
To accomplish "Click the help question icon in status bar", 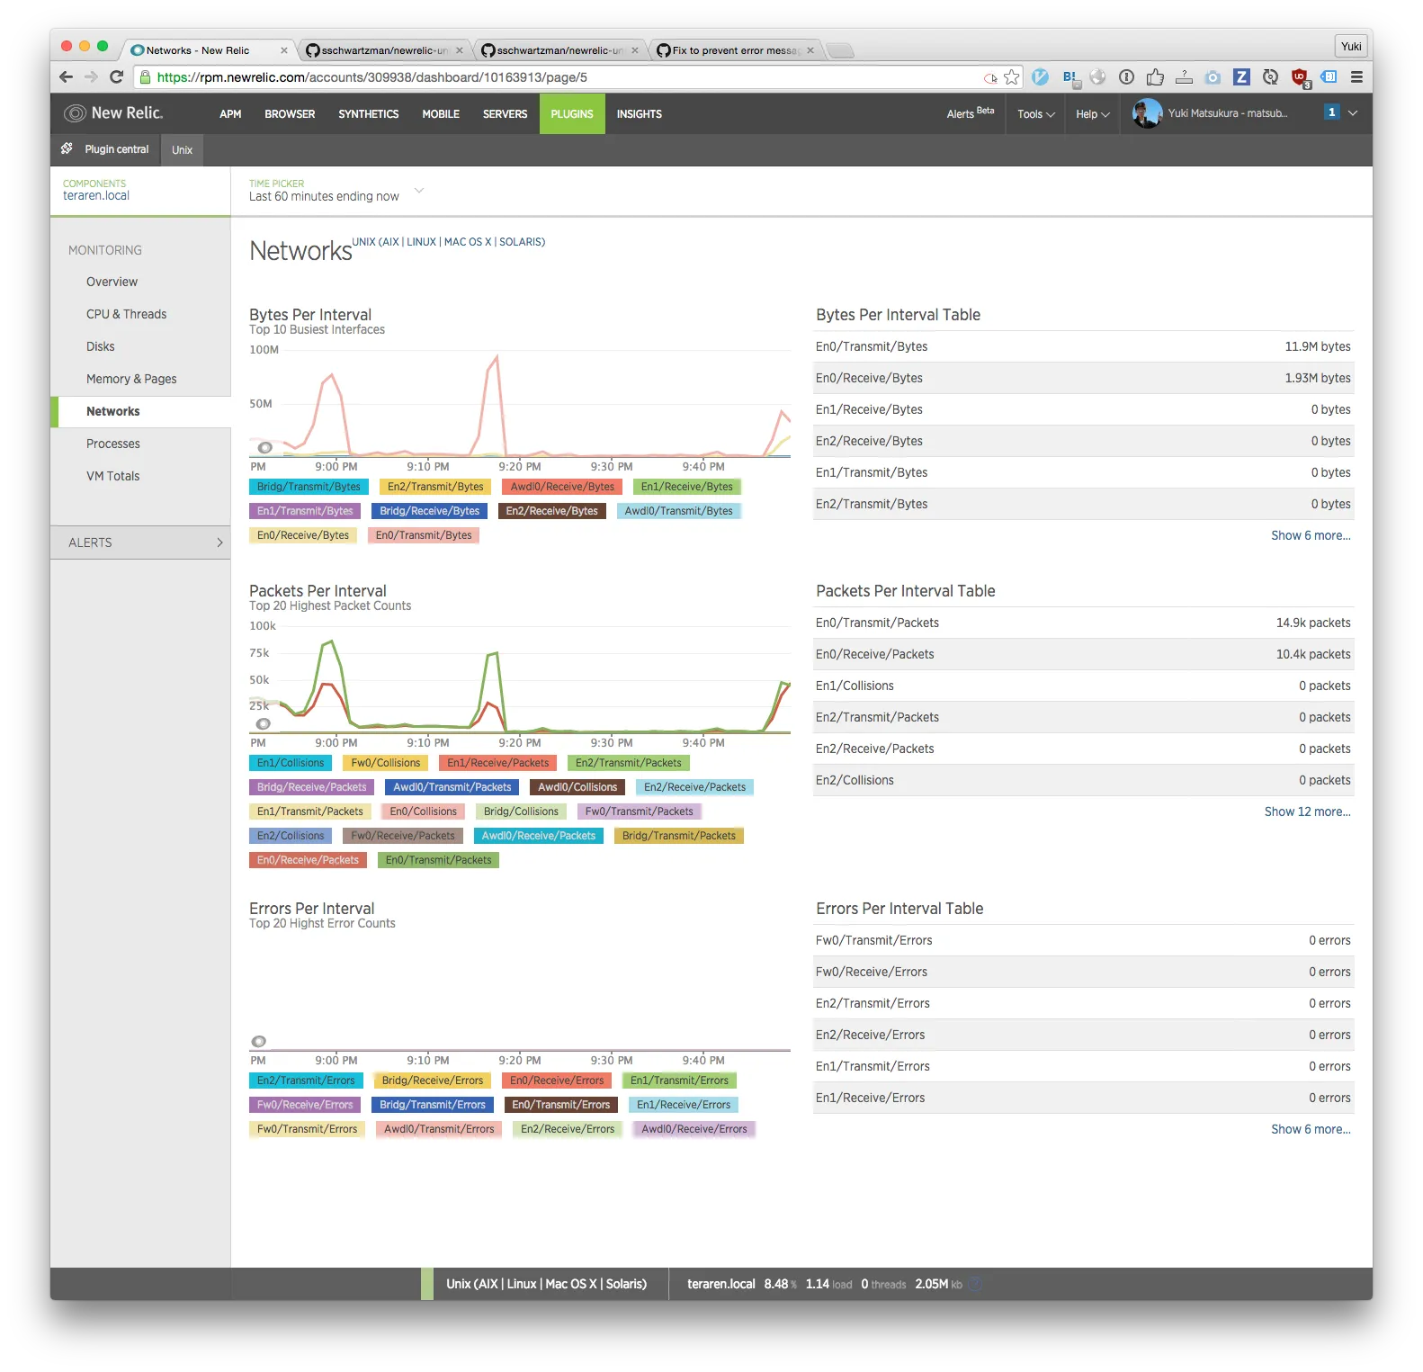I will (976, 1284).
